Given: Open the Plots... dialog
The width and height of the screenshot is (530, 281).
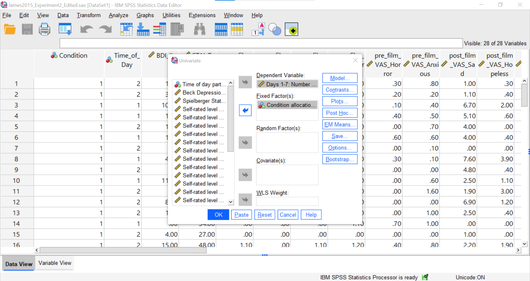Looking at the screenshot, I should point(340,101).
